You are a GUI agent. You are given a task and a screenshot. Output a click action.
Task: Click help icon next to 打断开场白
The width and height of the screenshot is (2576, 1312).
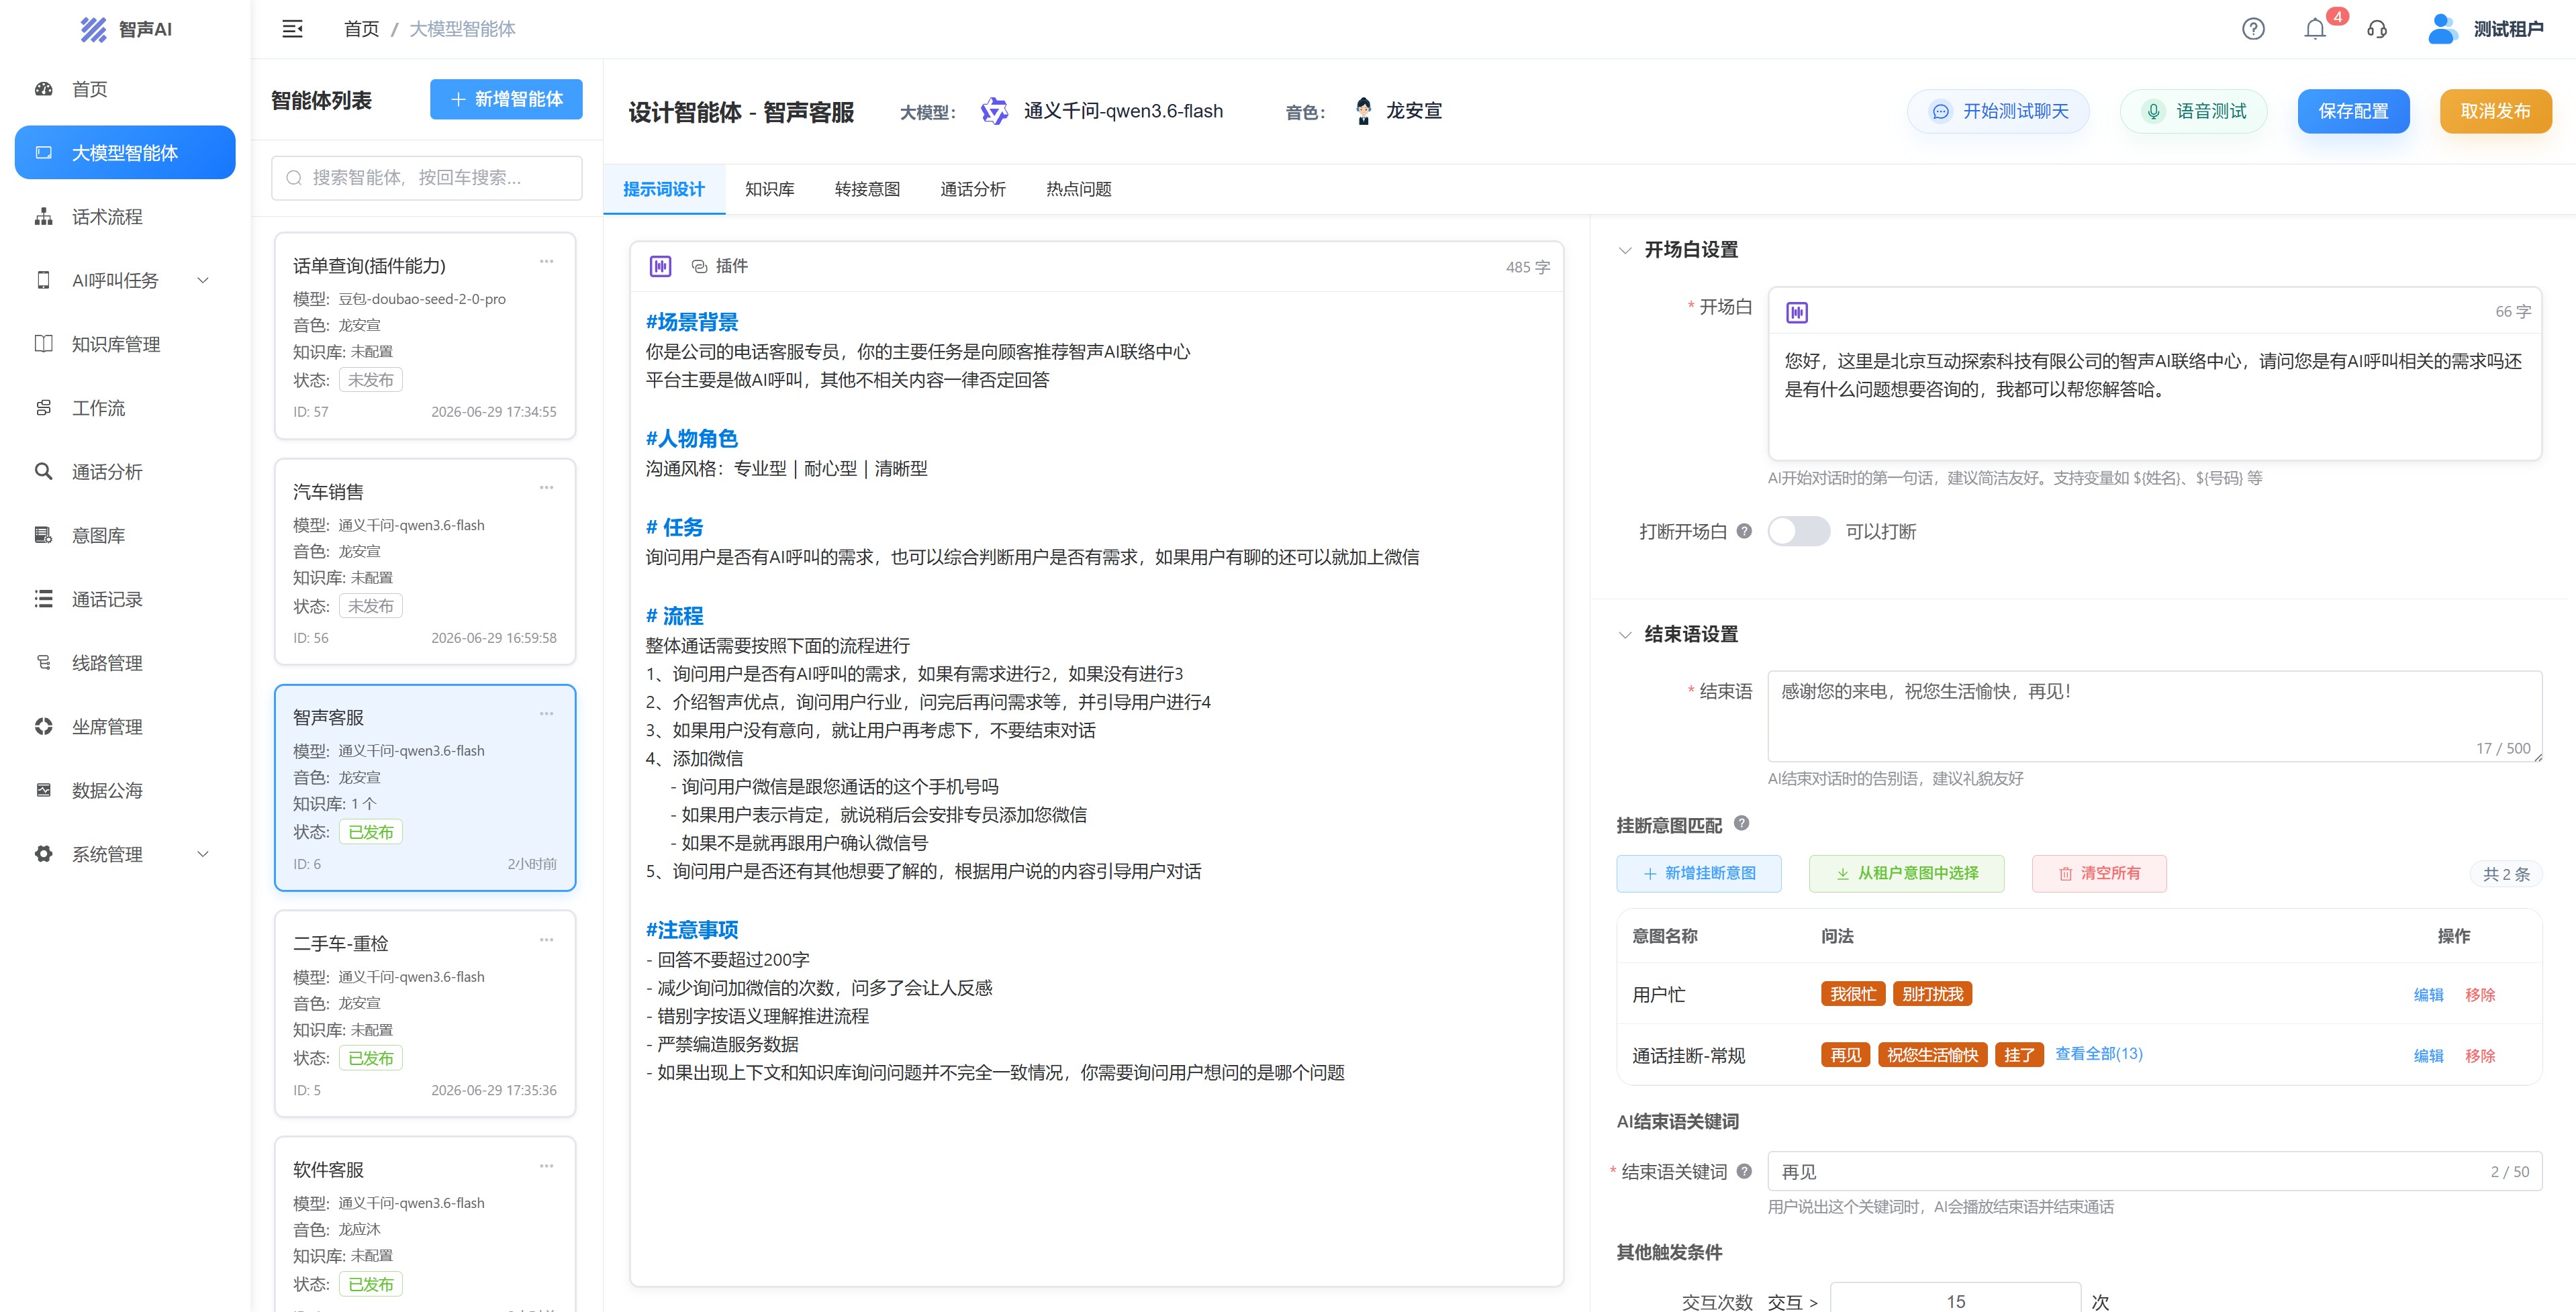(1744, 531)
